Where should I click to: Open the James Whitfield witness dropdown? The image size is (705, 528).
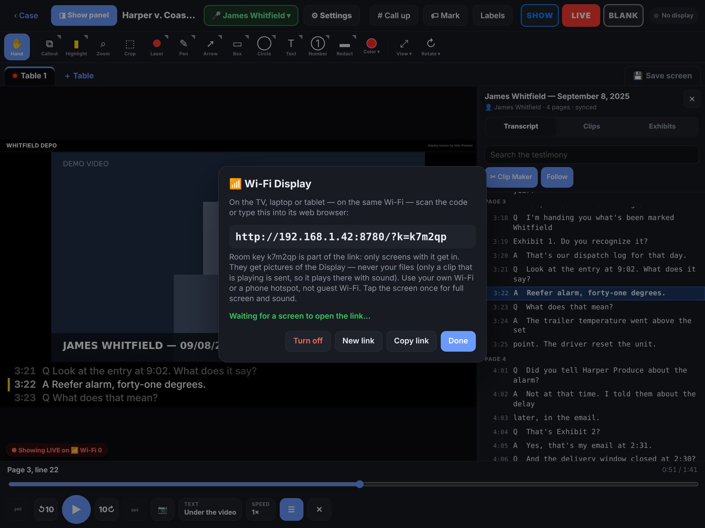(251, 15)
